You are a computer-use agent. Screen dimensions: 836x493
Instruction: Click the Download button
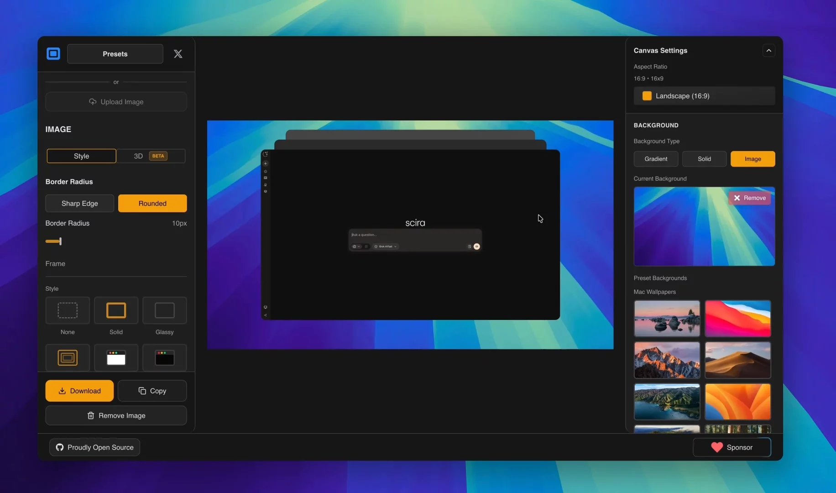[x=79, y=391]
